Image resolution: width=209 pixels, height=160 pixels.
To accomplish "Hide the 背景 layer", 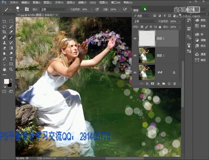I will [135, 72].
